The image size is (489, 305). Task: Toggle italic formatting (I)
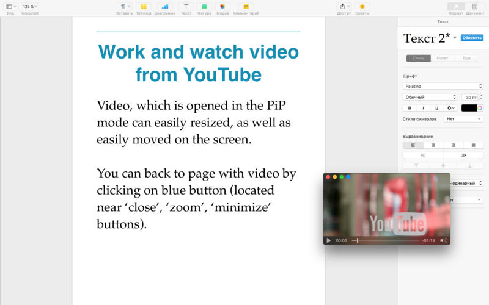pyautogui.click(x=423, y=108)
